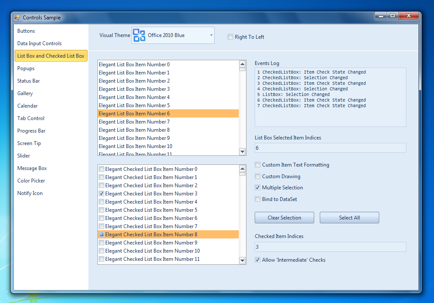Viewport: 434px width, 303px height.
Task: Select Elegant Checked List Box Item Number 11 text
Action: click(x=152, y=259)
